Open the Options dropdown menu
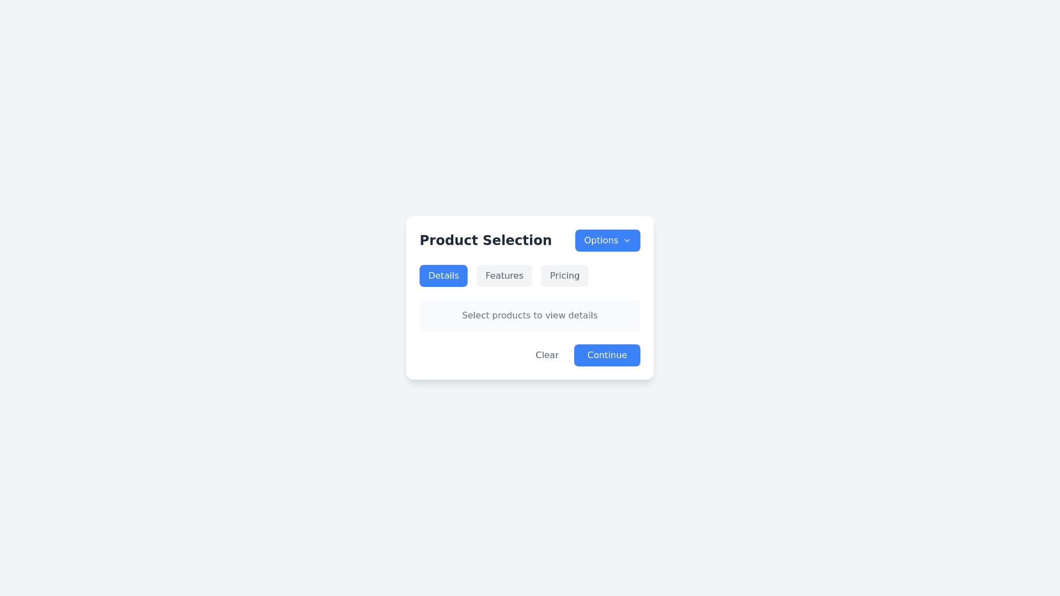 coord(607,241)
